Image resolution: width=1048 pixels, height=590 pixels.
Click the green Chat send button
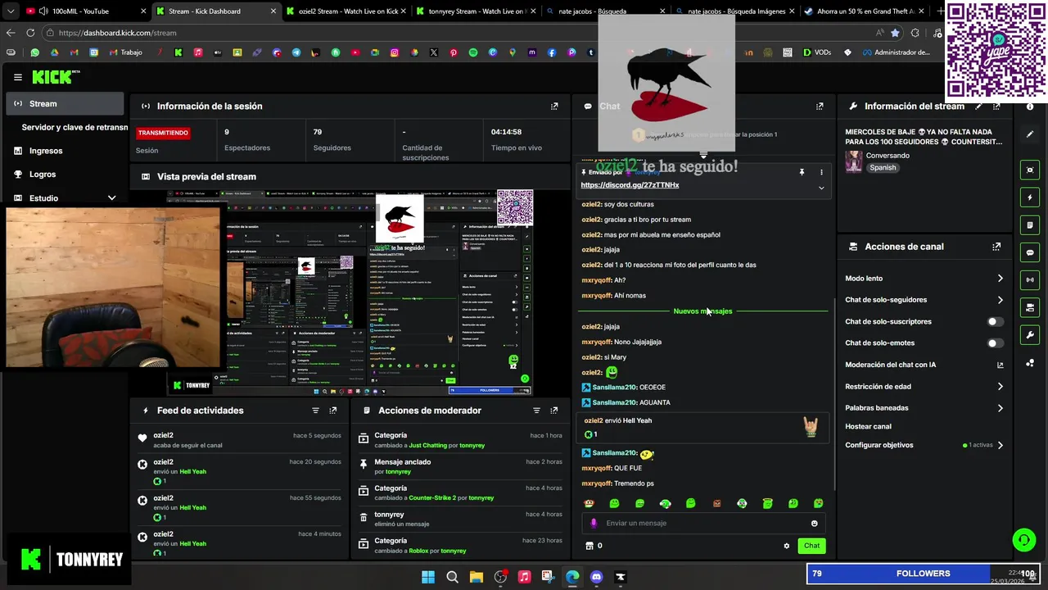(x=811, y=546)
